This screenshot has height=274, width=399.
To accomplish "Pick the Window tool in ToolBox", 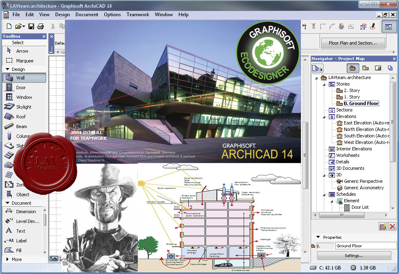I will (24, 97).
